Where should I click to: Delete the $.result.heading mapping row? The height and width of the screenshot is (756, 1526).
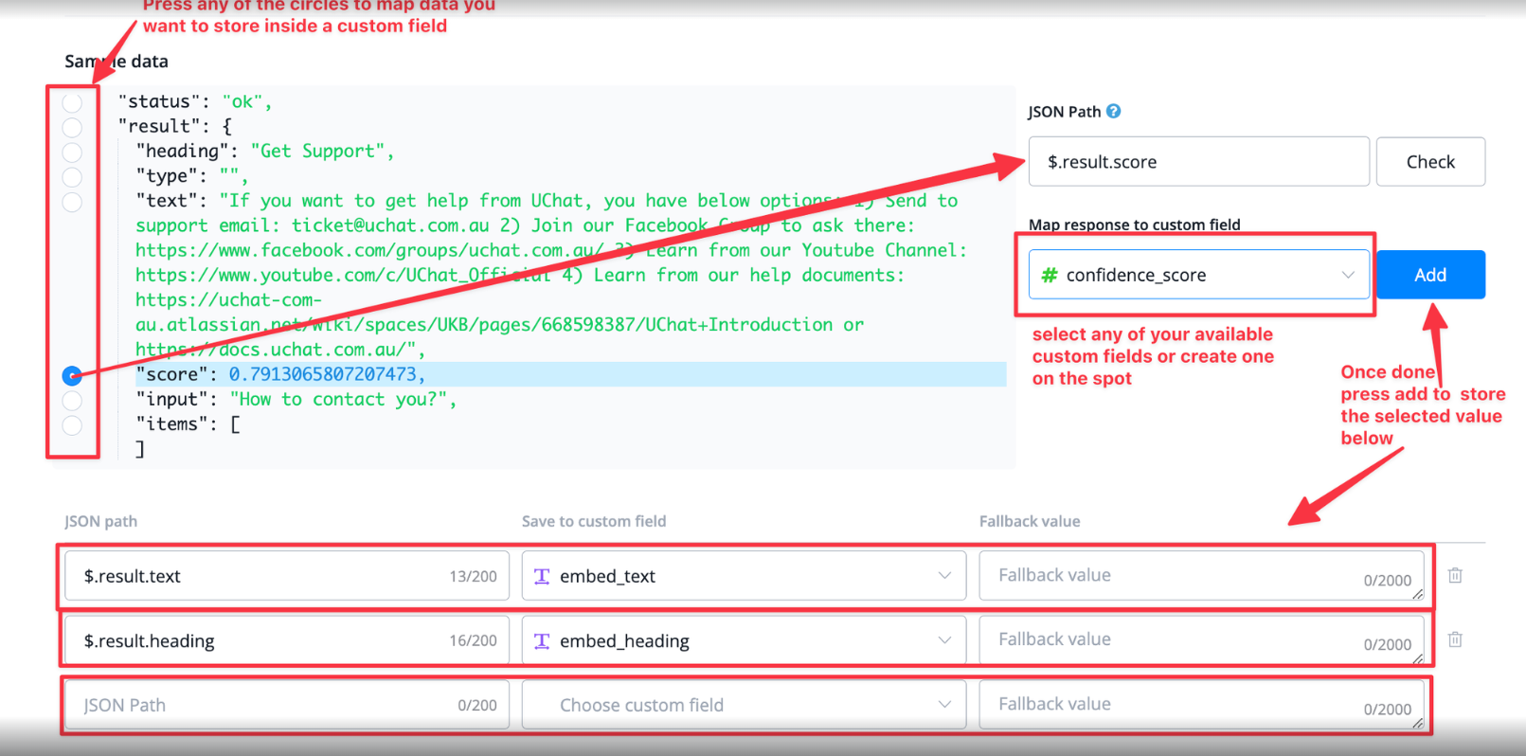point(1455,639)
